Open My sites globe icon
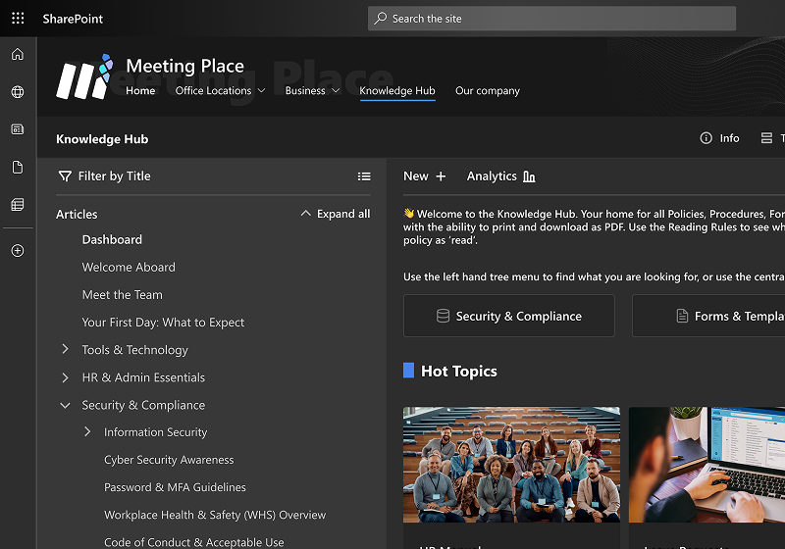Image resolution: width=785 pixels, height=549 pixels. 18,92
